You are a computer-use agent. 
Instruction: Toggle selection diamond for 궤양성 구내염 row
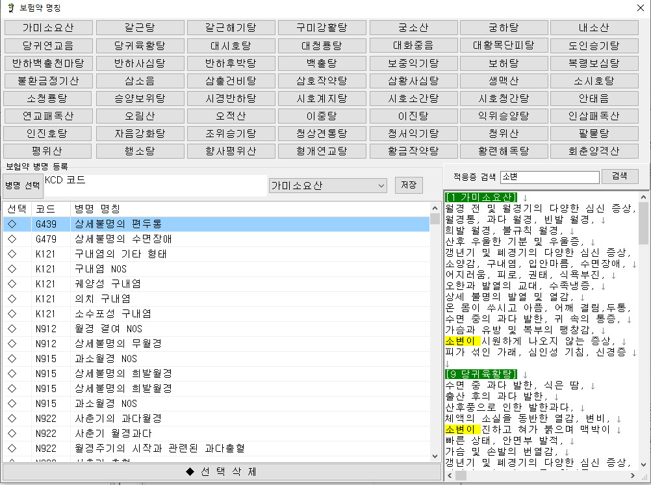tap(12, 283)
